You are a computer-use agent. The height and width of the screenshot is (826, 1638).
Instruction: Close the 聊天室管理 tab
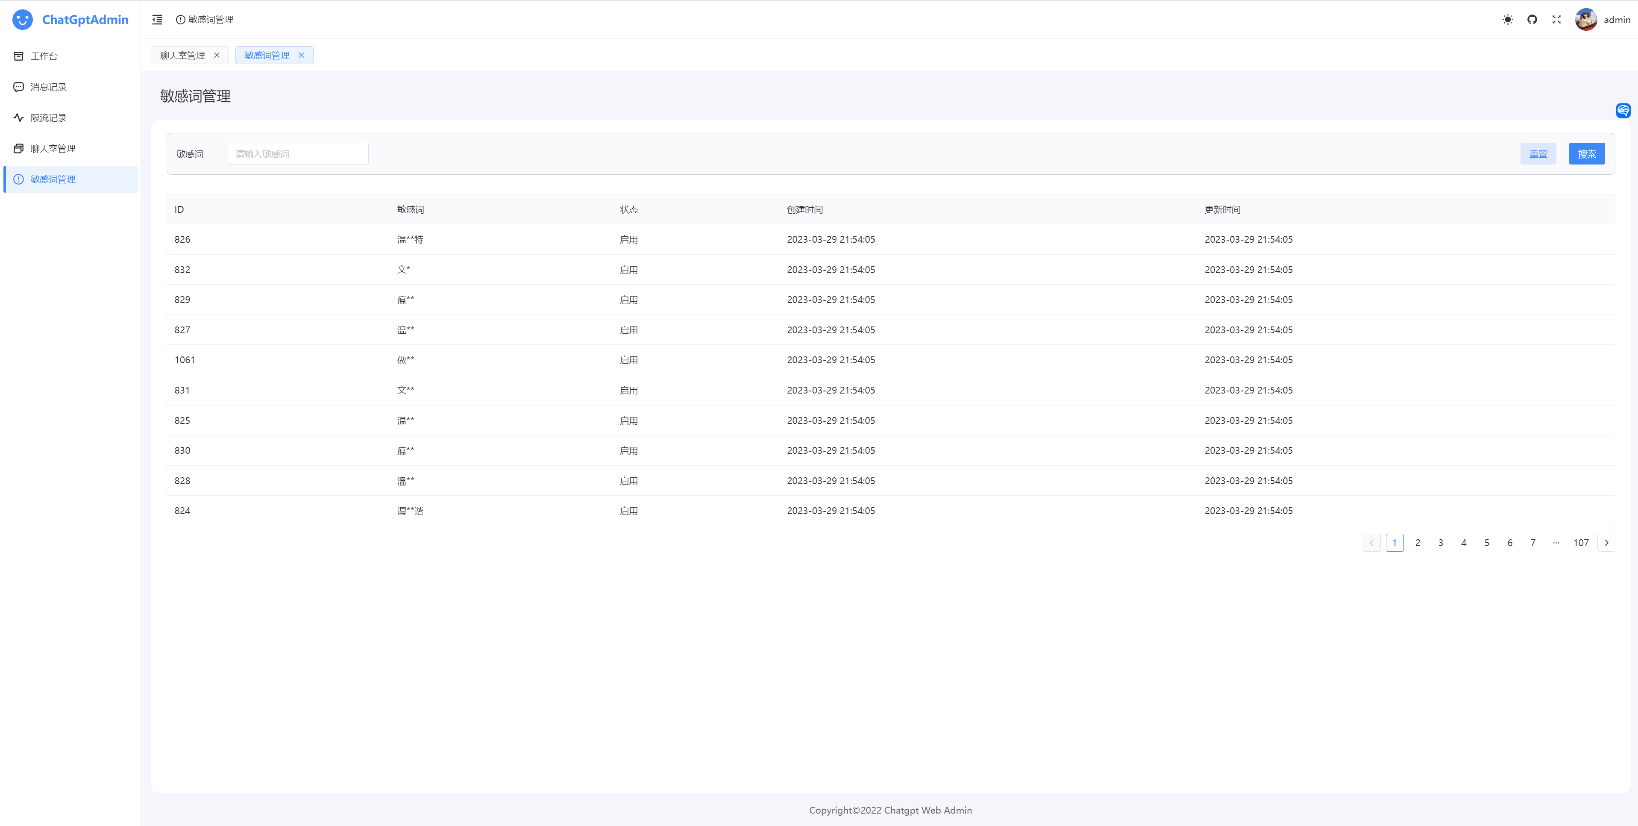pyautogui.click(x=217, y=55)
